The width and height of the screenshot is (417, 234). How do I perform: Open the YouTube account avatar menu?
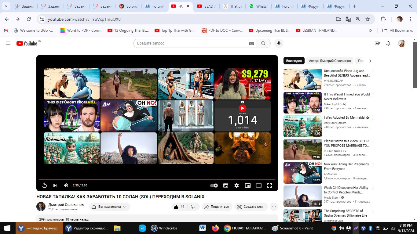point(401,43)
